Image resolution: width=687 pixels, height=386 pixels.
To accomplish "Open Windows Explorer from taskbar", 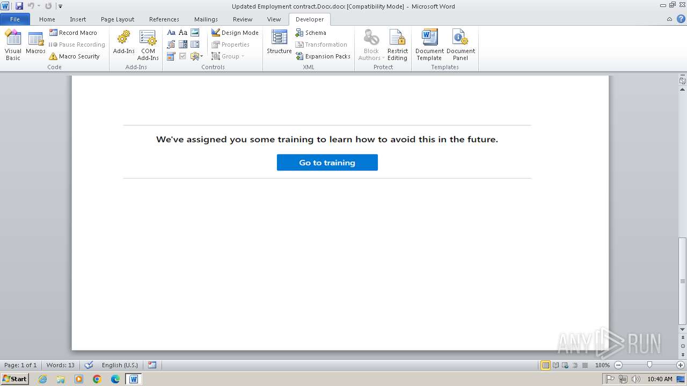I will tap(61, 379).
